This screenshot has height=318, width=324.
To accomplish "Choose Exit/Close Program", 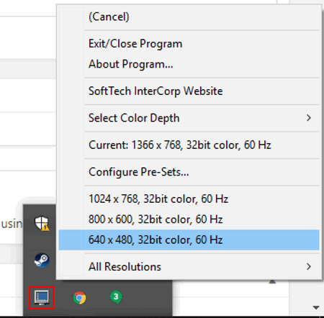I will click(x=189, y=44).
